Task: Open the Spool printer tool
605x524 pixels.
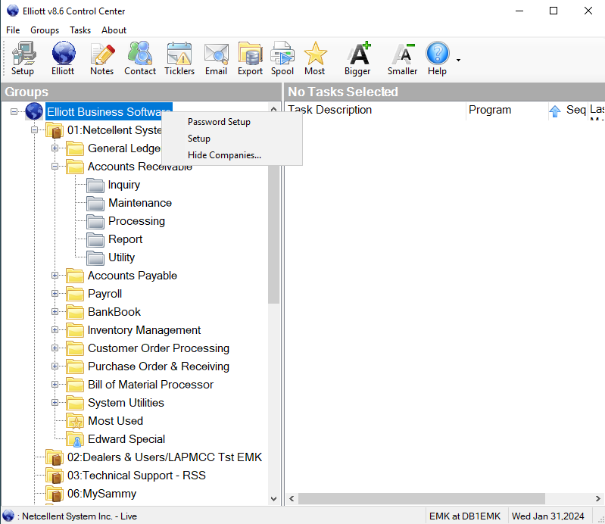Action: coord(282,58)
